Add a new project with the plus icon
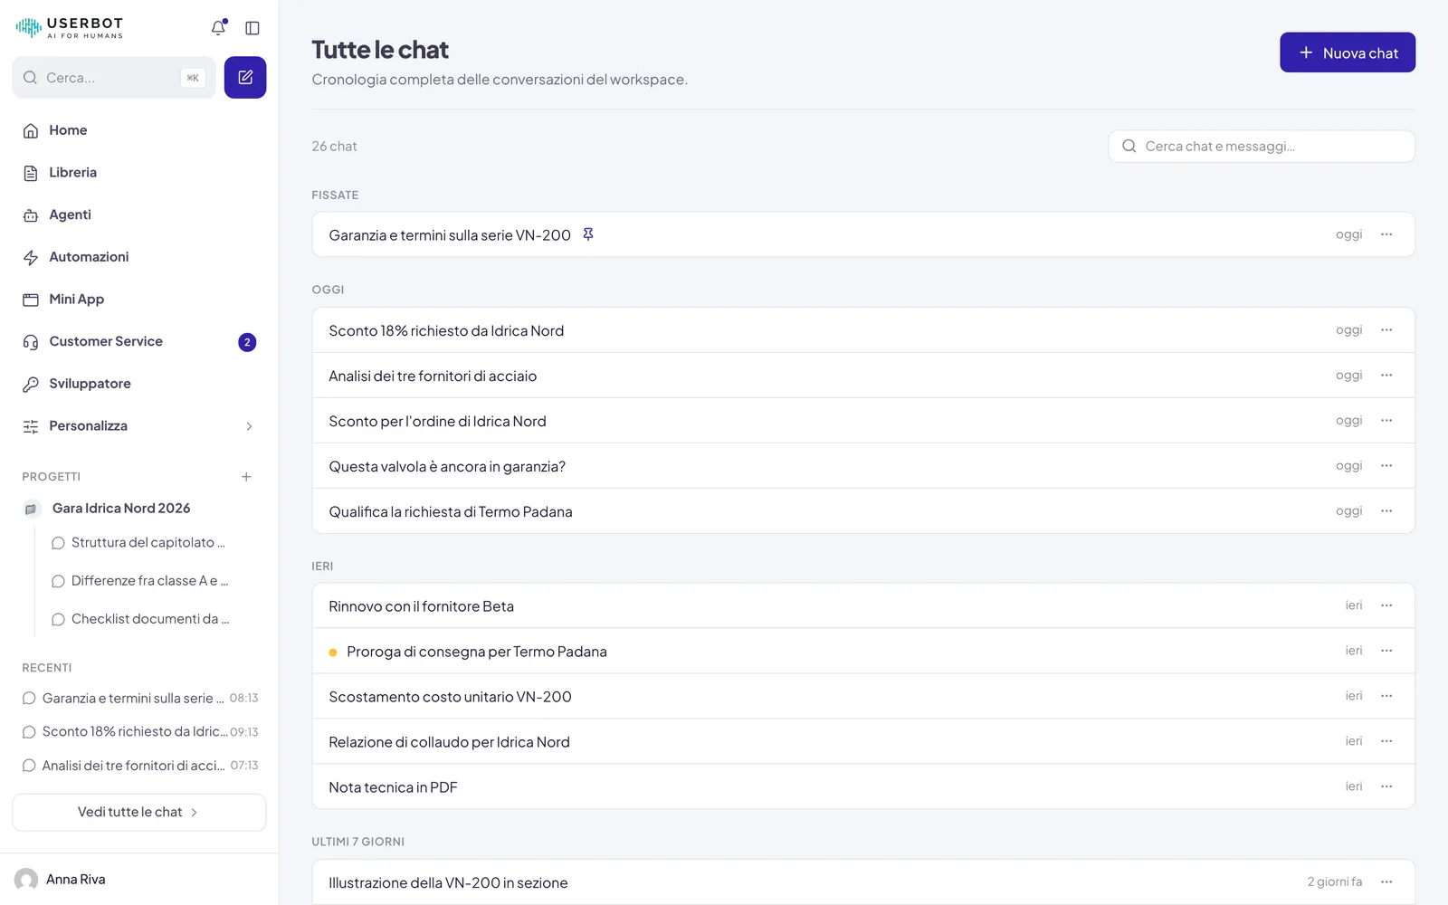This screenshot has width=1448, height=905. click(246, 477)
